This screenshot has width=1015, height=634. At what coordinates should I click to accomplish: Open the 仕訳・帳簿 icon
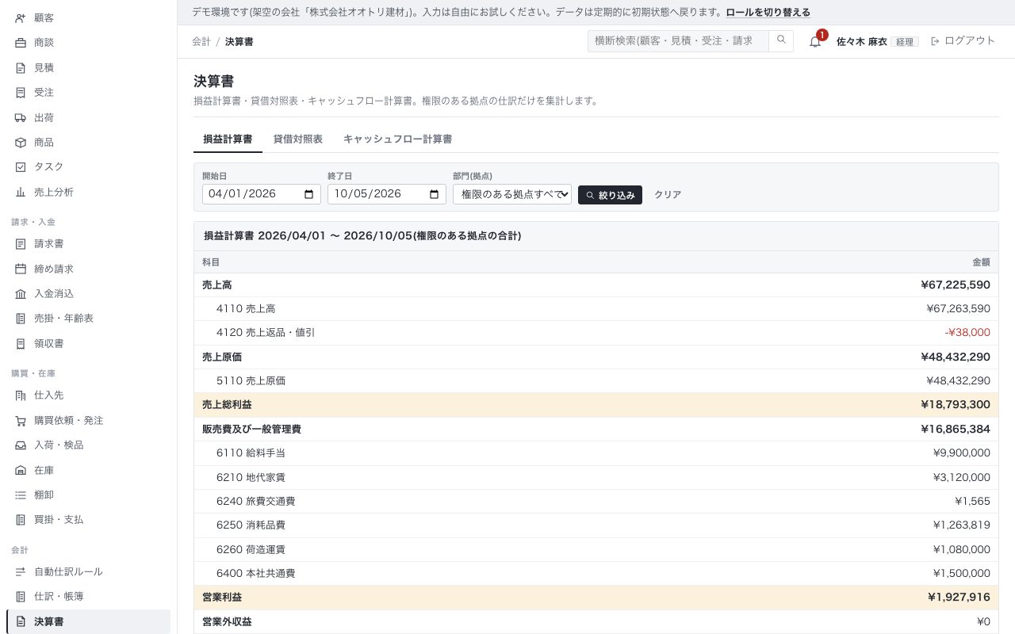[x=21, y=597]
